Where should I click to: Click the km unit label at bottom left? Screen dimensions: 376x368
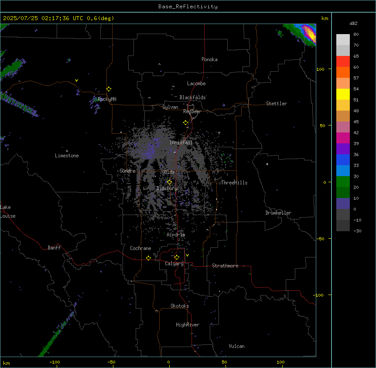click(x=7, y=363)
